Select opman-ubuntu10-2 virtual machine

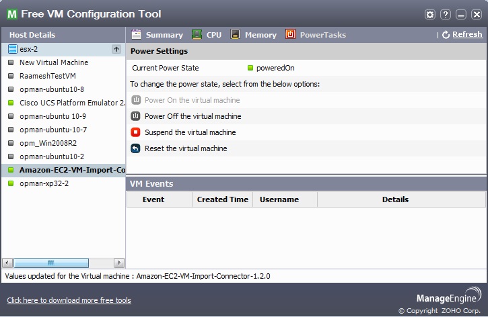click(x=52, y=156)
